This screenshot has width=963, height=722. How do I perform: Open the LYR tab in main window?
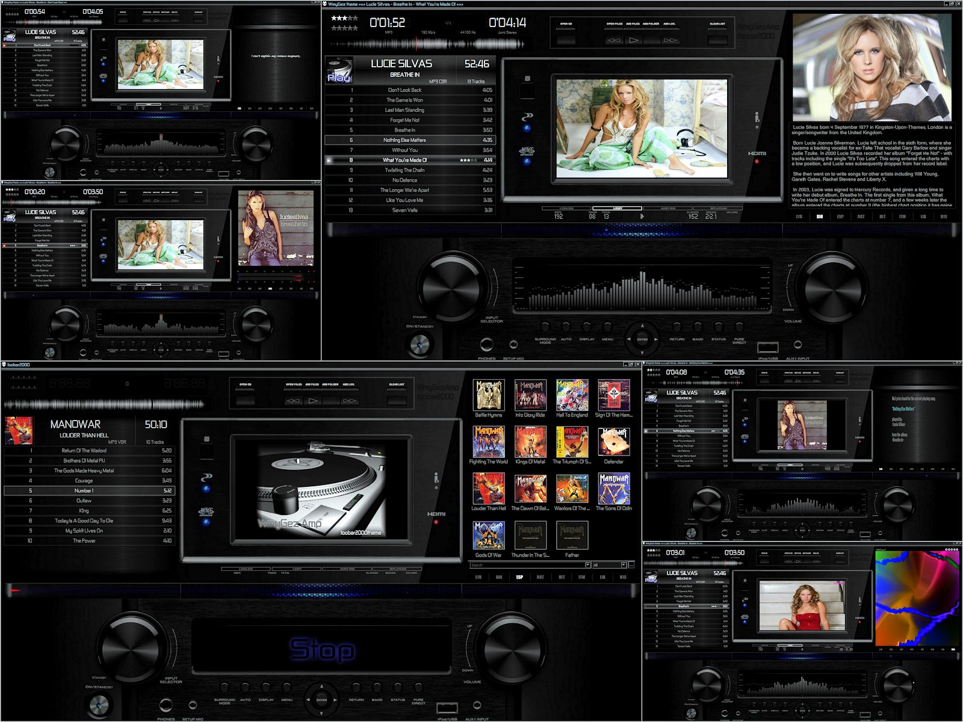tap(799, 217)
